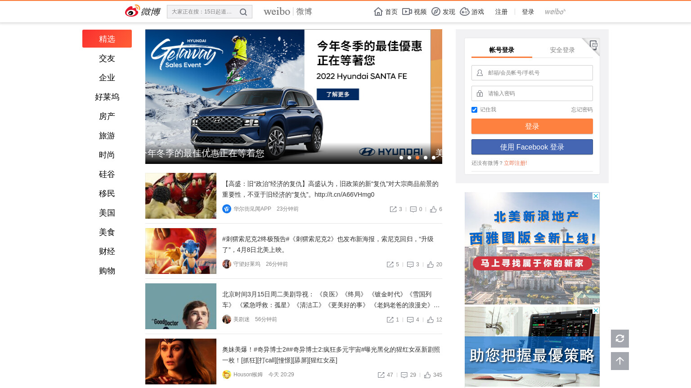Comment on the 美剧导视 post
The image size is (691, 388).
(x=410, y=320)
